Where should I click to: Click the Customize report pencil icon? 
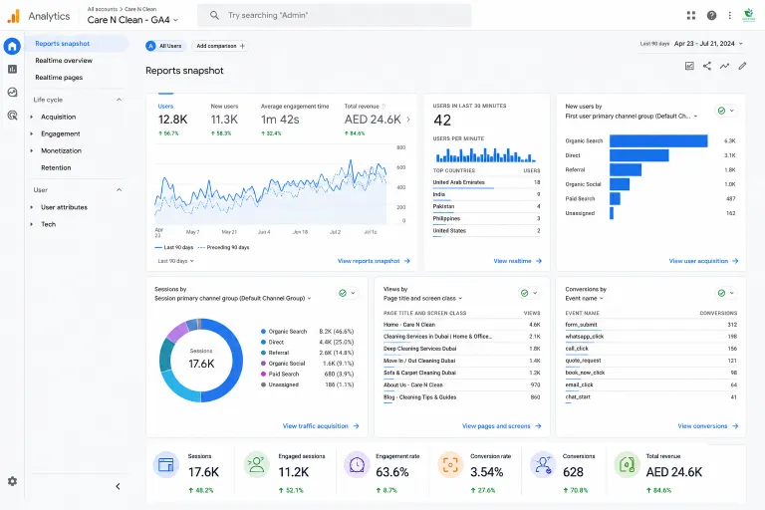(742, 66)
